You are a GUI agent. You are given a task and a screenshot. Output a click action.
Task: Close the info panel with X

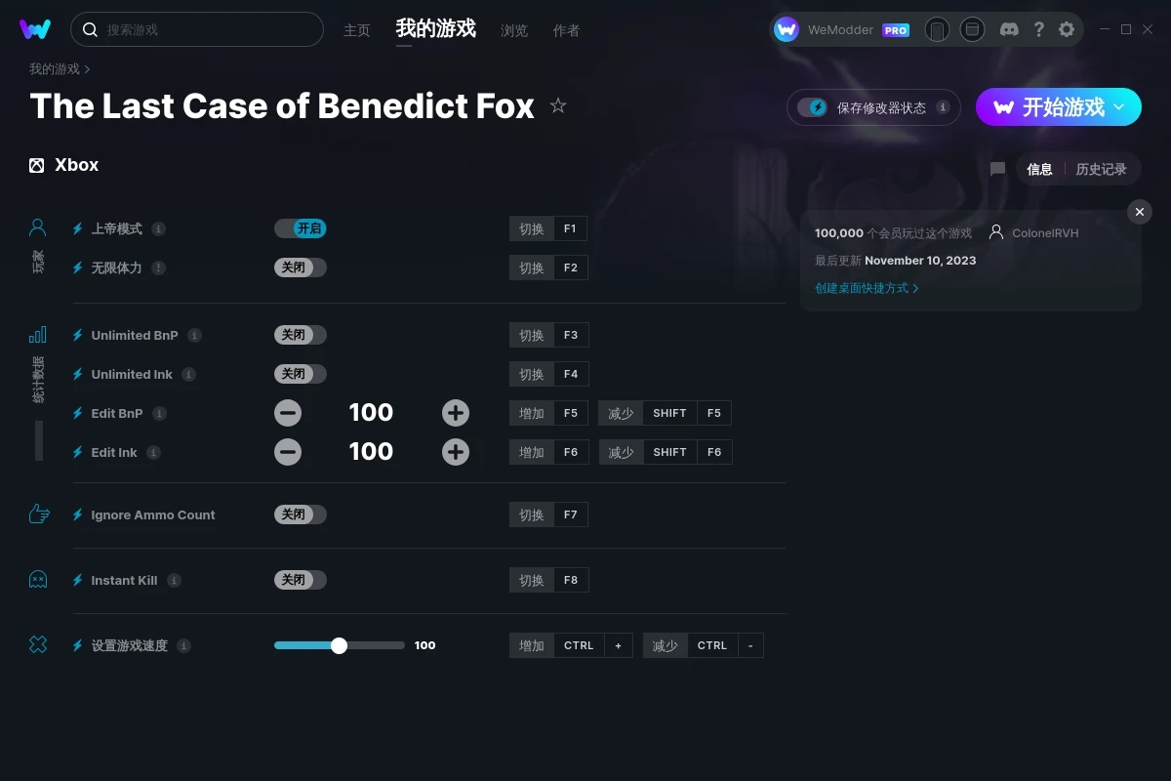tap(1140, 212)
